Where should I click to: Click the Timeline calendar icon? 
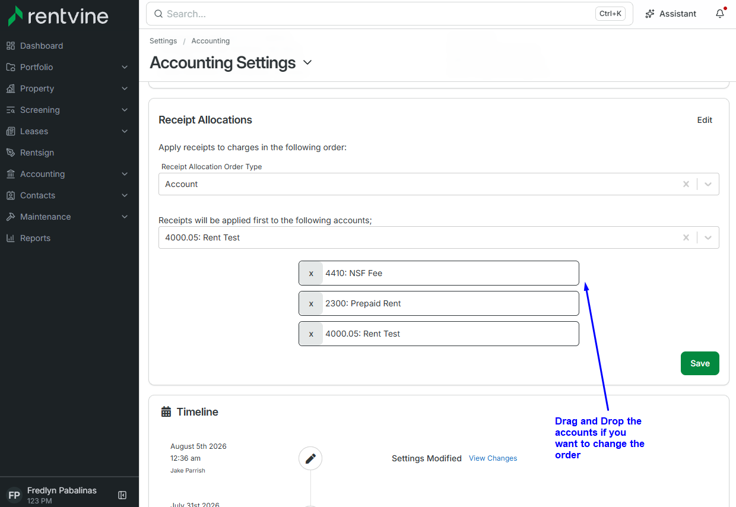click(166, 412)
